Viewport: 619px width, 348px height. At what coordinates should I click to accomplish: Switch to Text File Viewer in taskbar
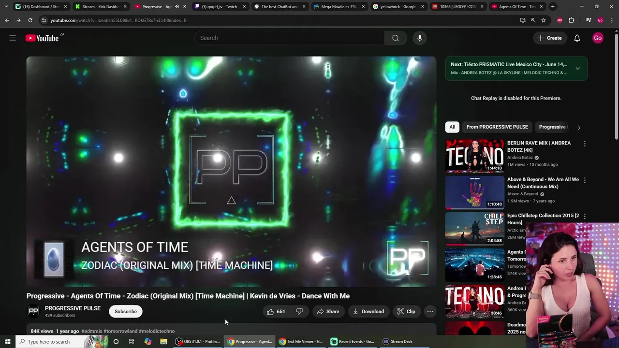pos(301,342)
